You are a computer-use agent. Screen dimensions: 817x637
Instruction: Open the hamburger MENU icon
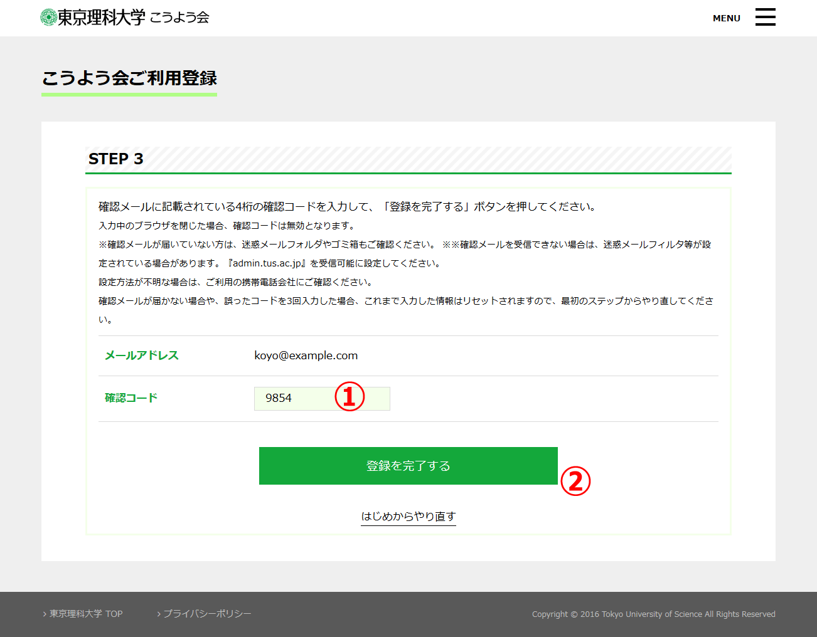765,17
